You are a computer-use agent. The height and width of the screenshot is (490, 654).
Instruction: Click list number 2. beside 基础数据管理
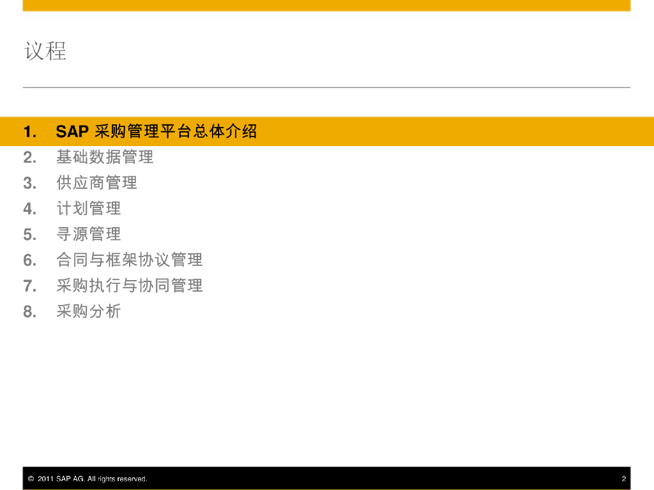(30, 158)
